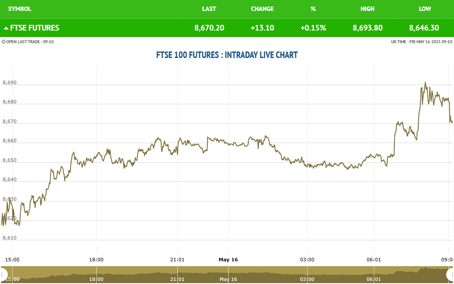Click the clock icon before OPEN LAST TRADE
The height and width of the screenshot is (284, 454).
pos(3,42)
